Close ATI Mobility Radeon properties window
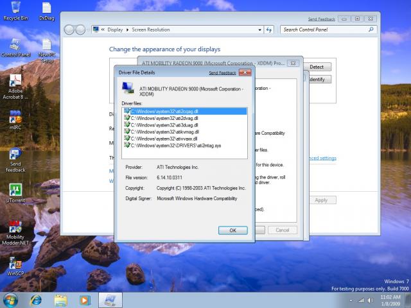This screenshot has height=308, width=411. [293, 63]
